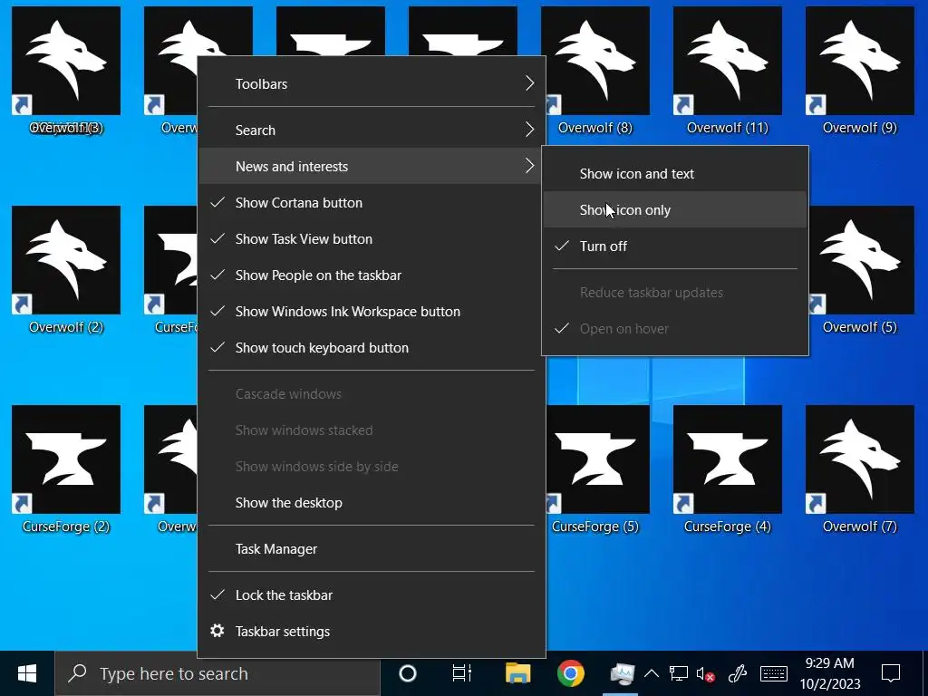
Task: Open the clock showing 9:29 AM
Action: click(x=830, y=673)
